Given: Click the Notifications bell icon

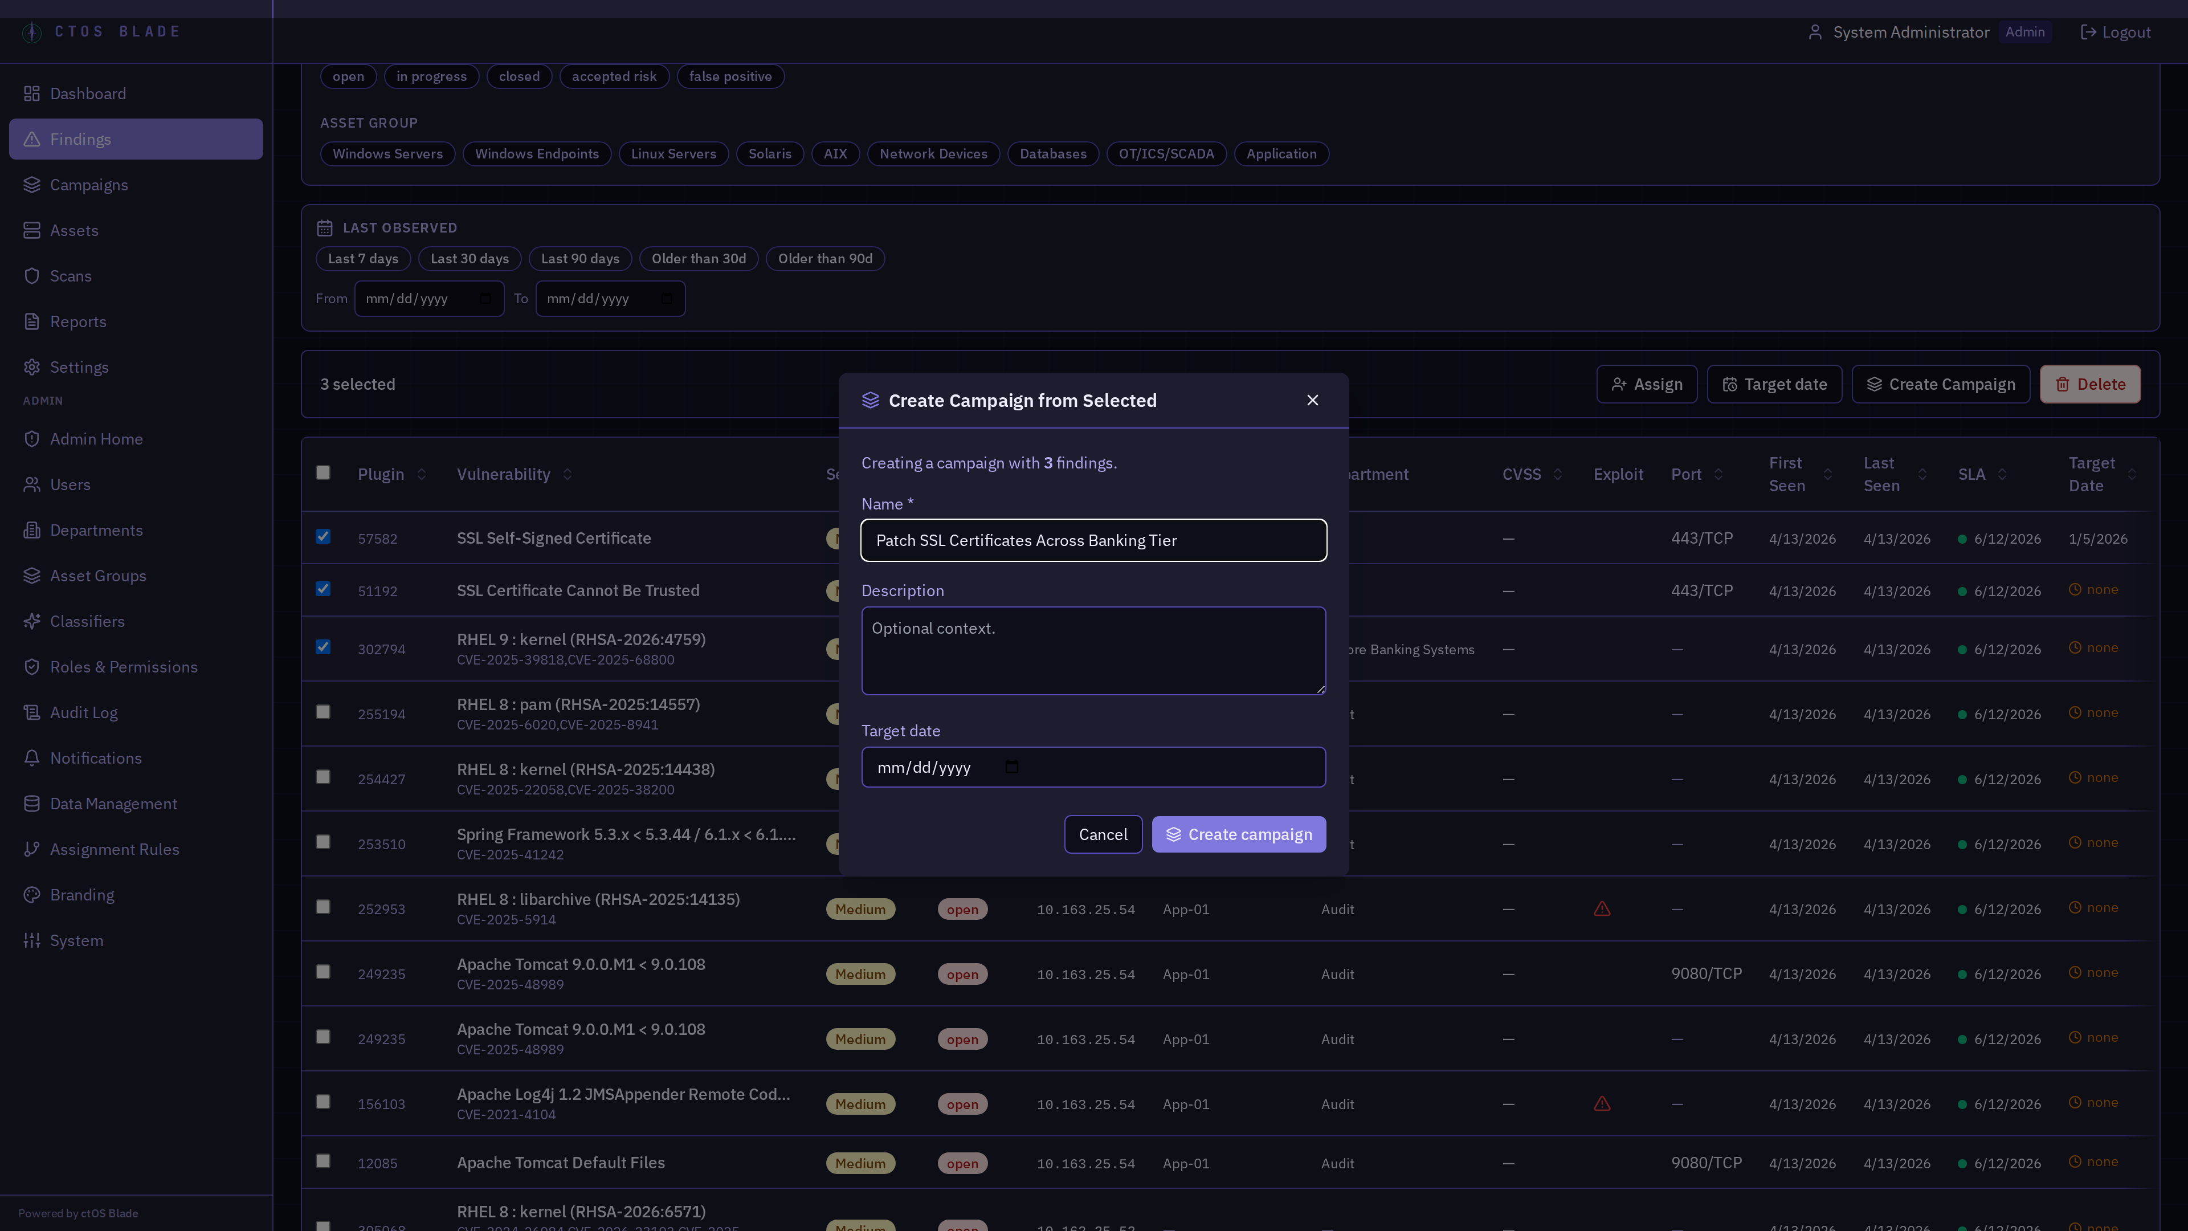Looking at the screenshot, I should click(31, 758).
